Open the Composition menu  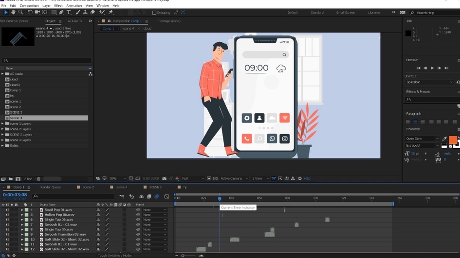29,5
